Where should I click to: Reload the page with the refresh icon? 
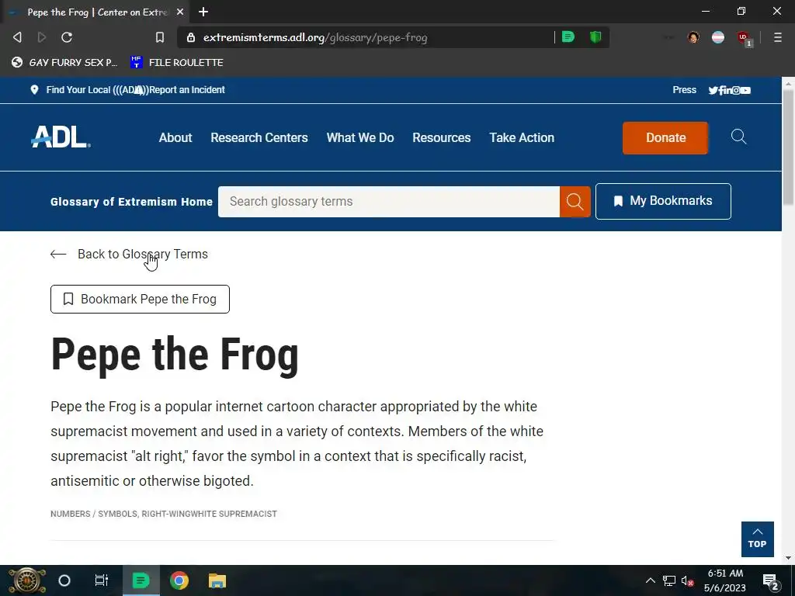tap(67, 37)
